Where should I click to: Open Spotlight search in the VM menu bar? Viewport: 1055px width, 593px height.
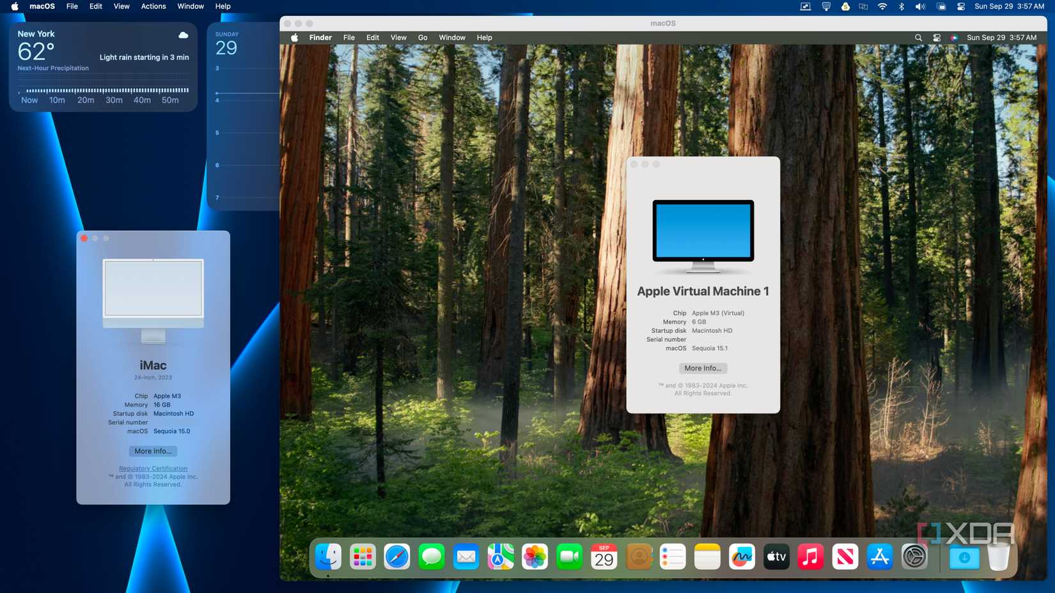918,38
